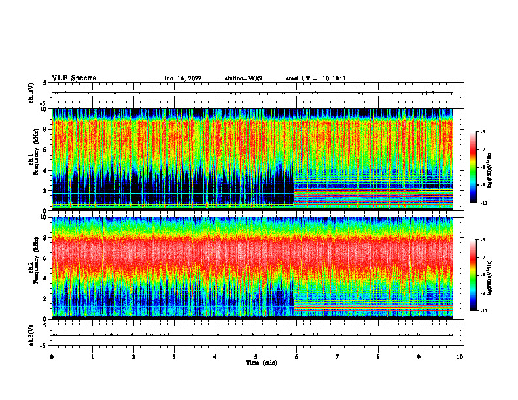This screenshot has height=400, width=518.
Task: Click the -10 label on ch.1 colorbar
Action: tap(483, 203)
